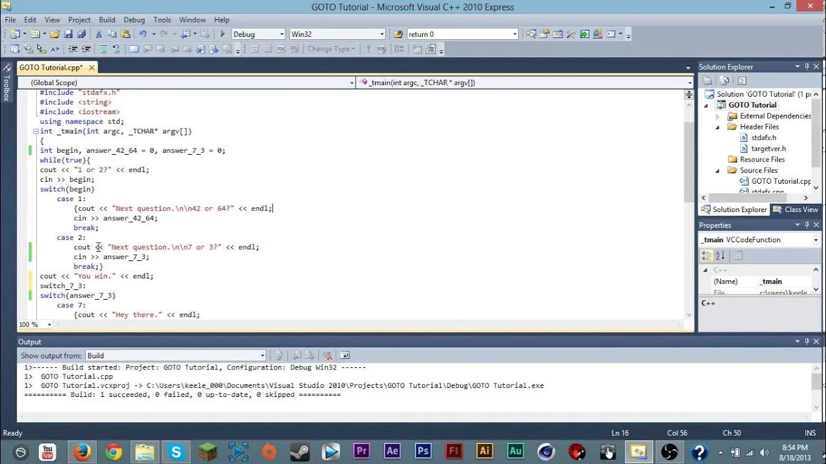Expand the External Dependencies node
The width and height of the screenshot is (826, 464).
718,117
